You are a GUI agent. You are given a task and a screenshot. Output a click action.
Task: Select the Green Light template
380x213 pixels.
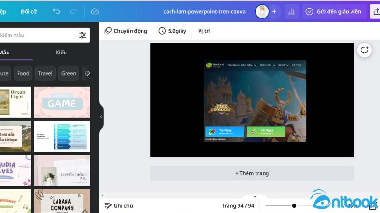point(15,102)
